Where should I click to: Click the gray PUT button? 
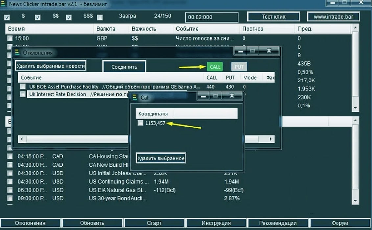[x=239, y=67]
